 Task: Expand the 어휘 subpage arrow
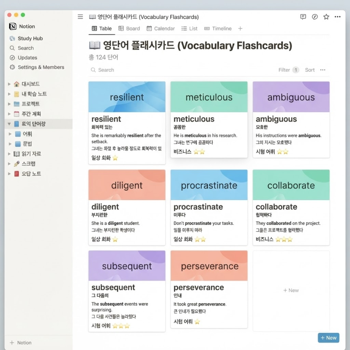[10, 134]
